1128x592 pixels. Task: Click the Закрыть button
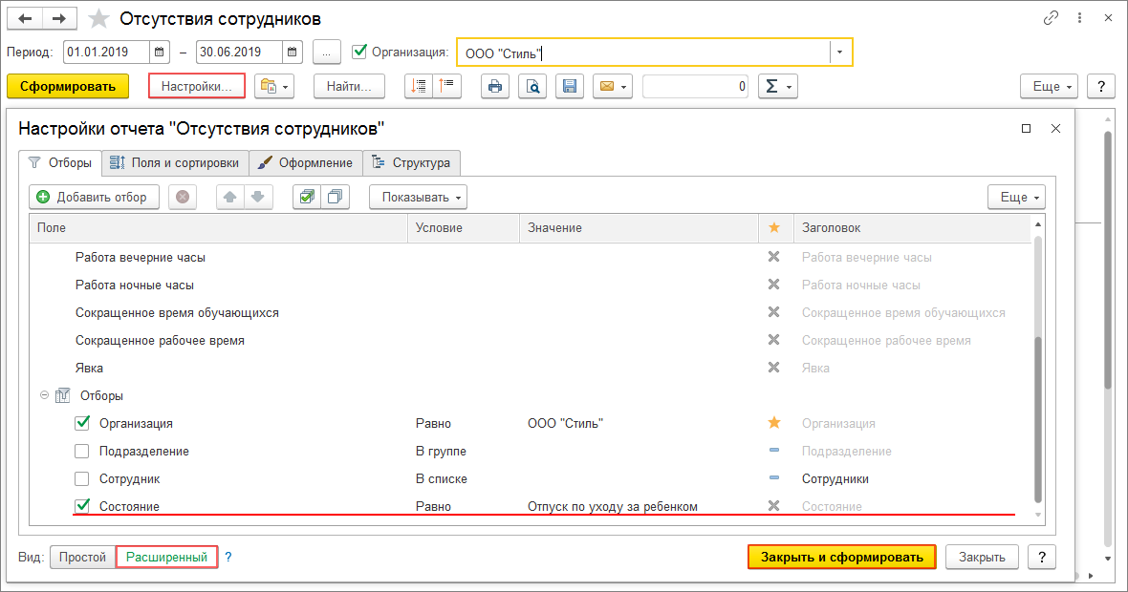point(982,557)
